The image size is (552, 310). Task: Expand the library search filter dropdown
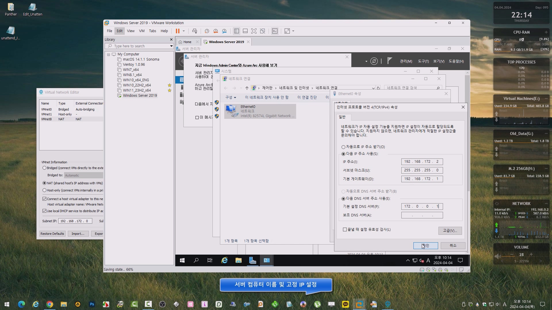point(171,46)
